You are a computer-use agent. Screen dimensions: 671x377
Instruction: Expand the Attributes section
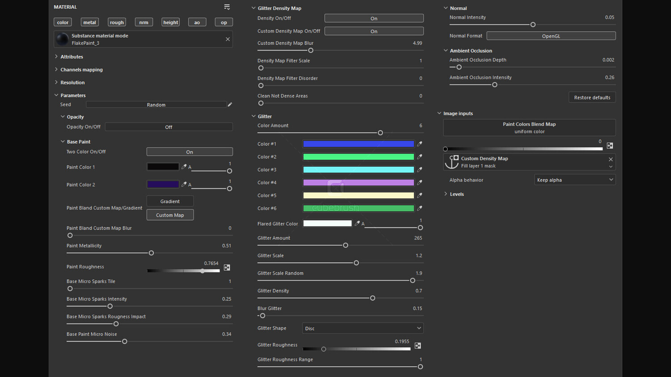pyautogui.click(x=56, y=57)
